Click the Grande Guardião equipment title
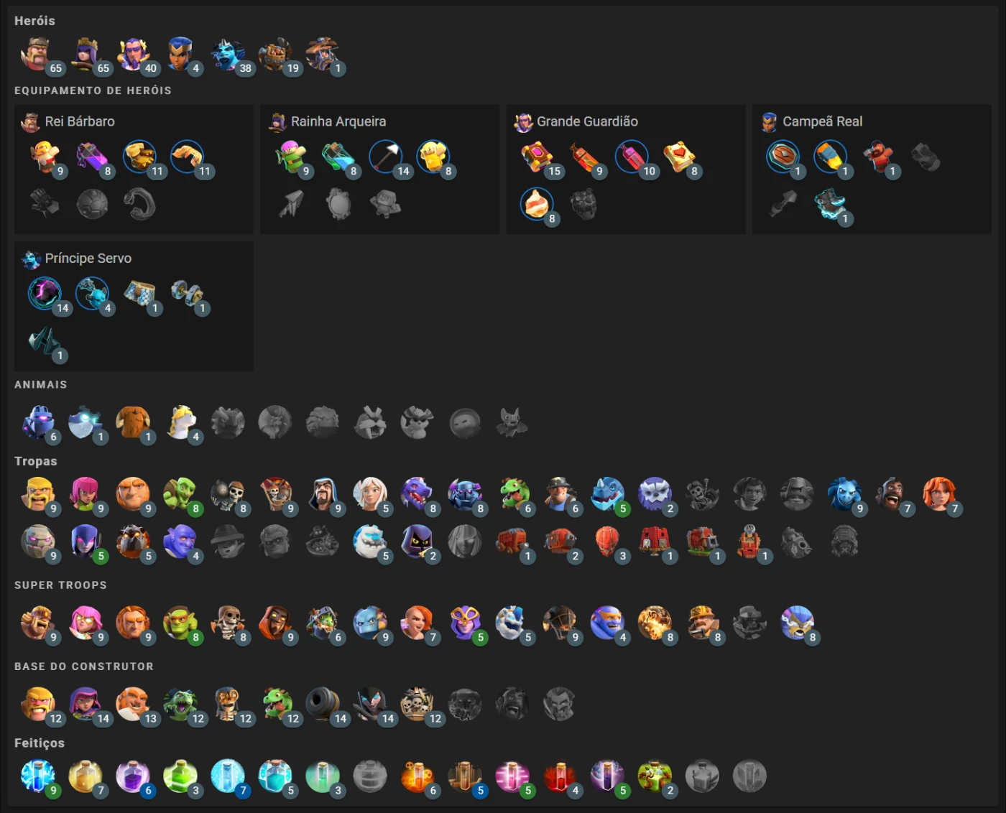This screenshot has width=1006, height=813. click(x=587, y=121)
